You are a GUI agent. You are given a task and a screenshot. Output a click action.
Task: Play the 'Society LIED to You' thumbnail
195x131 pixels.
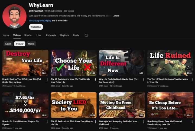74,105
